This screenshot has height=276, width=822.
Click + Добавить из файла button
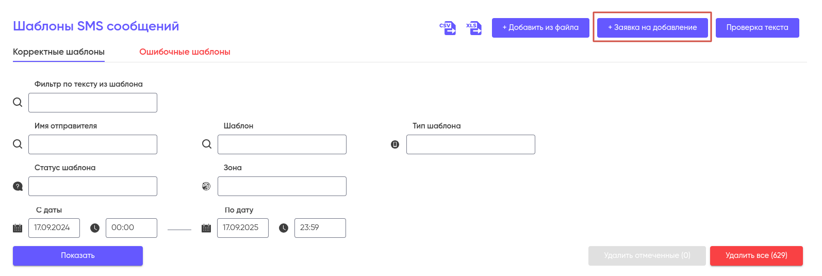pos(540,28)
